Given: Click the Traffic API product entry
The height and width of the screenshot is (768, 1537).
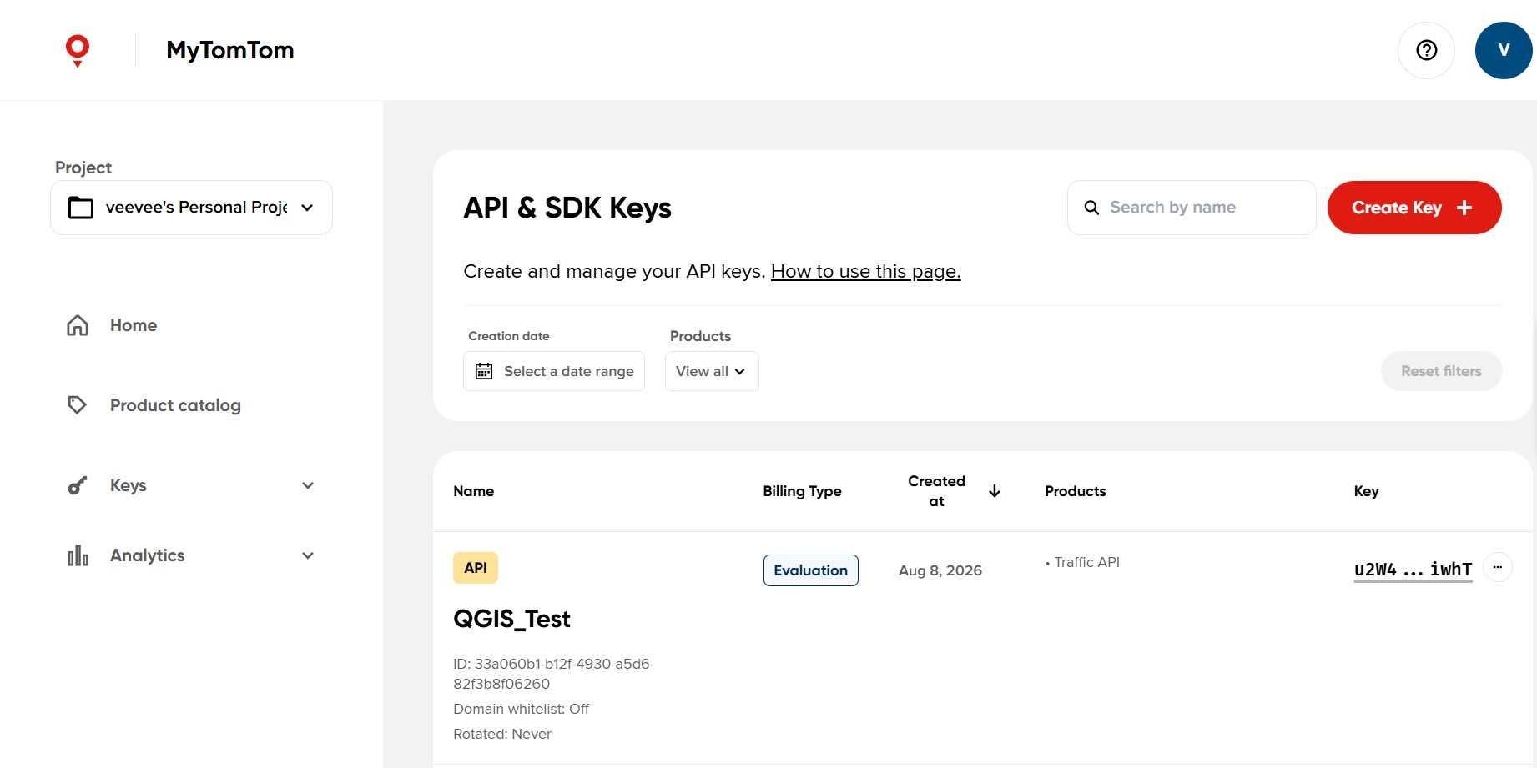Looking at the screenshot, I should tap(1086, 562).
